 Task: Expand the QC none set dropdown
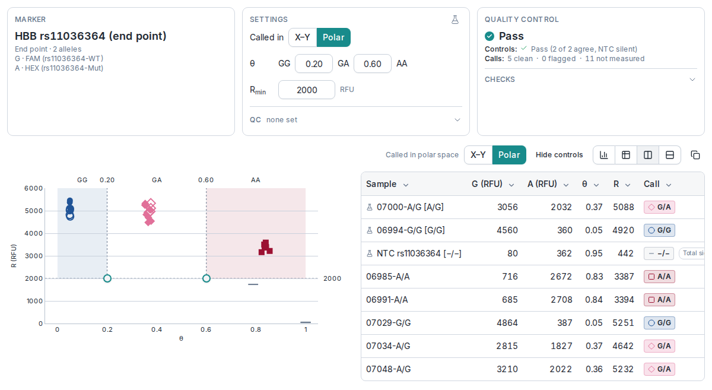pos(457,120)
